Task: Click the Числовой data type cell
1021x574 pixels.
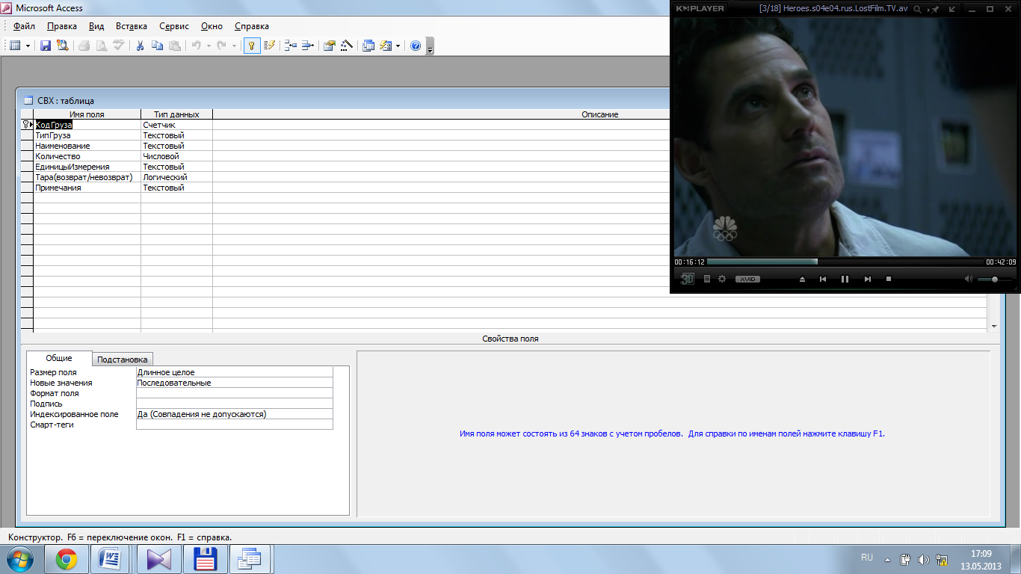Action: (176, 156)
